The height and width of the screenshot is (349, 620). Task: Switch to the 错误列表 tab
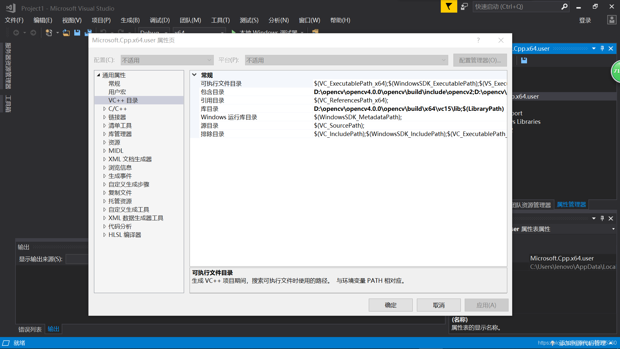pyautogui.click(x=30, y=329)
